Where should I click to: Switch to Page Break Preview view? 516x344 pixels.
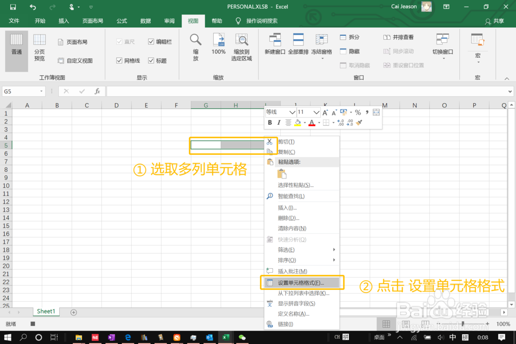[39, 46]
